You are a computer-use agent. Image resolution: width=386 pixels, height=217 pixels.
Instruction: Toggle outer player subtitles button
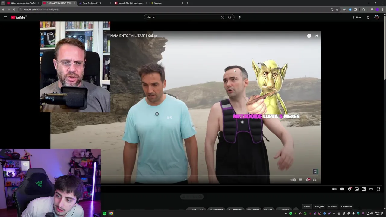342,189
